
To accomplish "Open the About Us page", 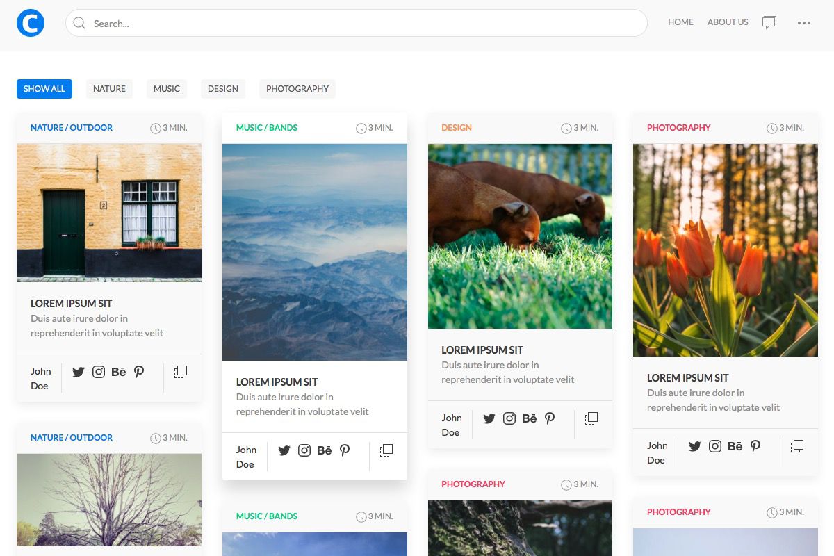I will coord(728,22).
